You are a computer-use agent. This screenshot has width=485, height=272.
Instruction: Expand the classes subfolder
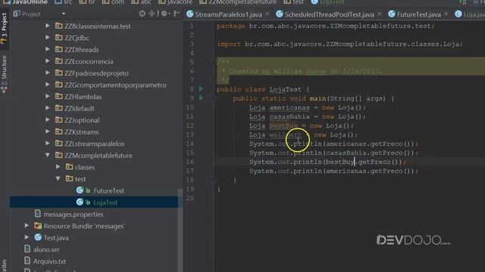(58, 167)
